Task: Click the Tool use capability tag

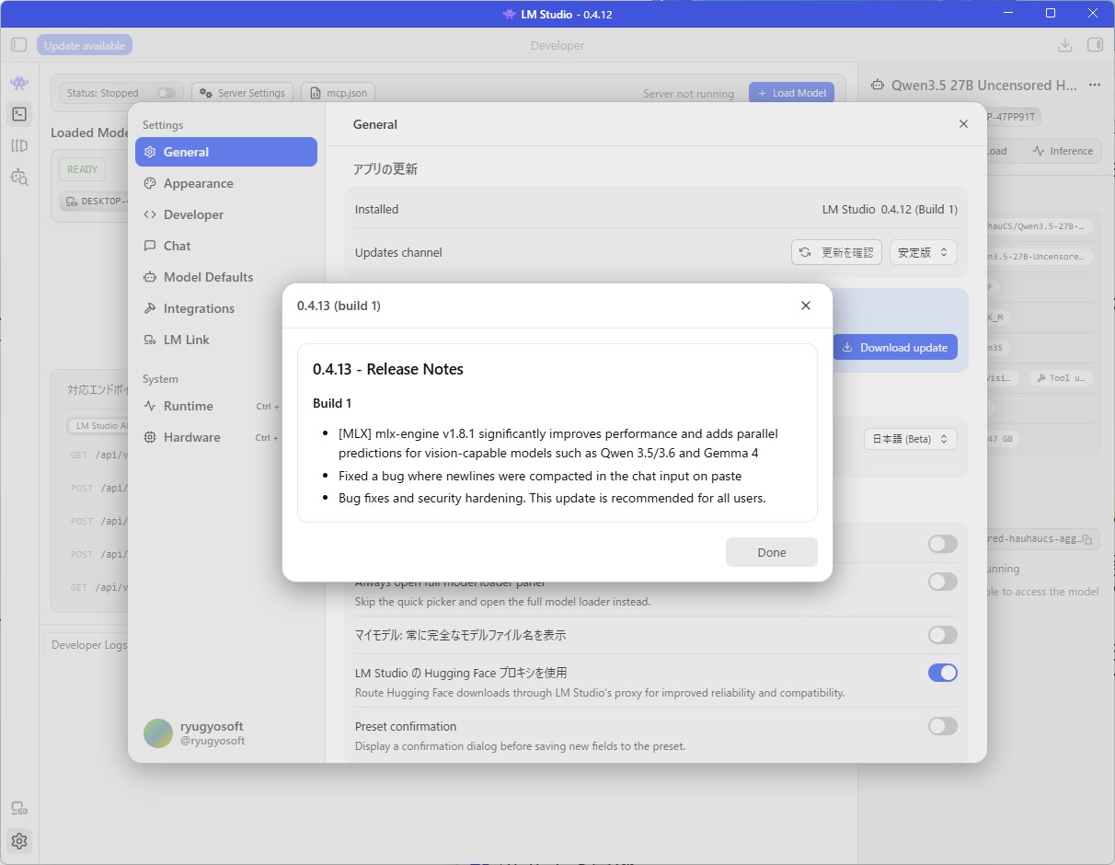Action: (1061, 378)
